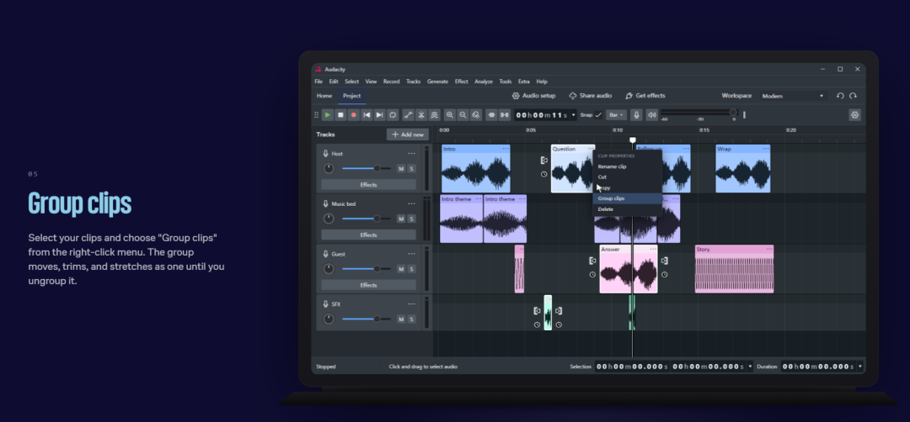Redo with the redo arrow icon
Image resolution: width=910 pixels, height=422 pixels.
tap(853, 96)
